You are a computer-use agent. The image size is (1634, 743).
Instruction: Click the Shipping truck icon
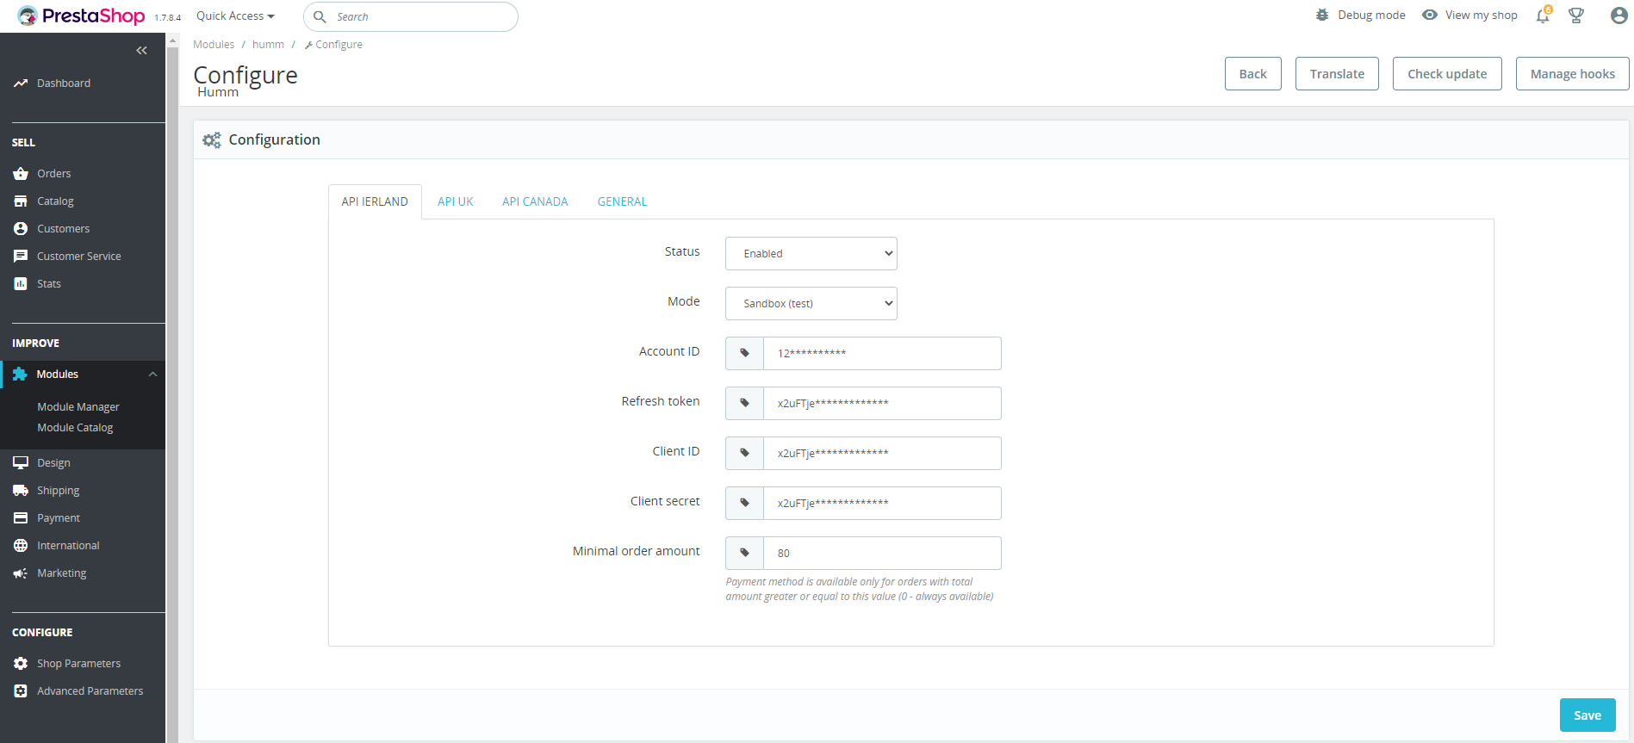coord(21,491)
